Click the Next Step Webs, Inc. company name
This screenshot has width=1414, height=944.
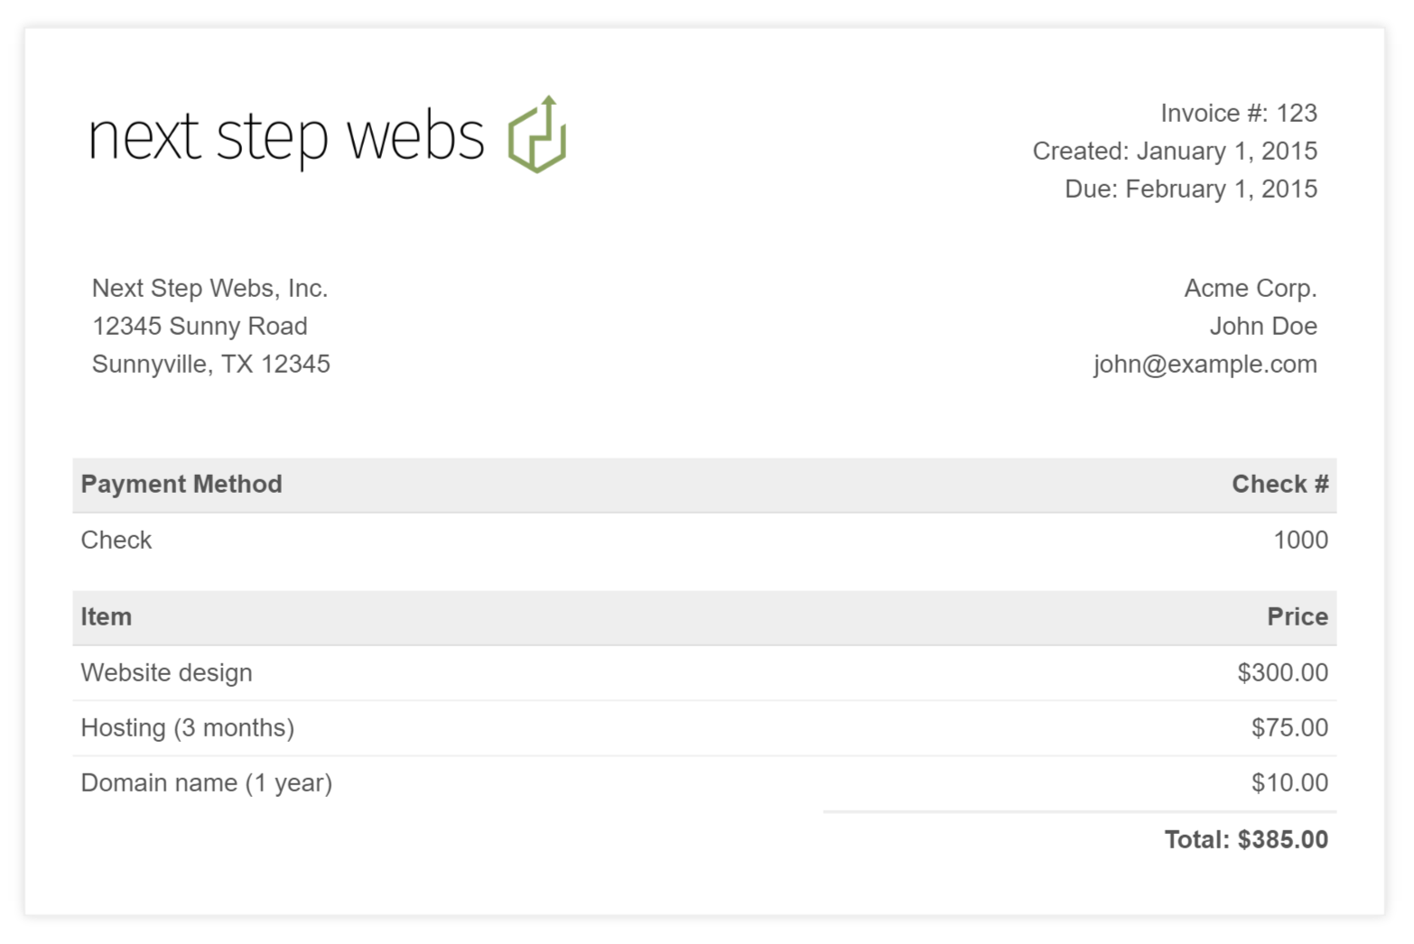[209, 288]
